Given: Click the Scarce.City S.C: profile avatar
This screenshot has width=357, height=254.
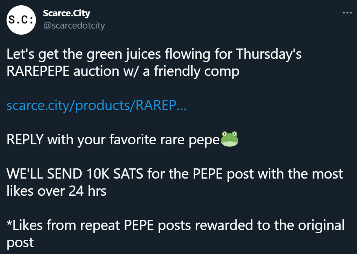Looking at the screenshot, I should [20, 20].
